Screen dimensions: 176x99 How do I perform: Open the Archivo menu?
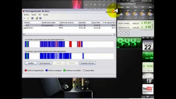(26, 15)
